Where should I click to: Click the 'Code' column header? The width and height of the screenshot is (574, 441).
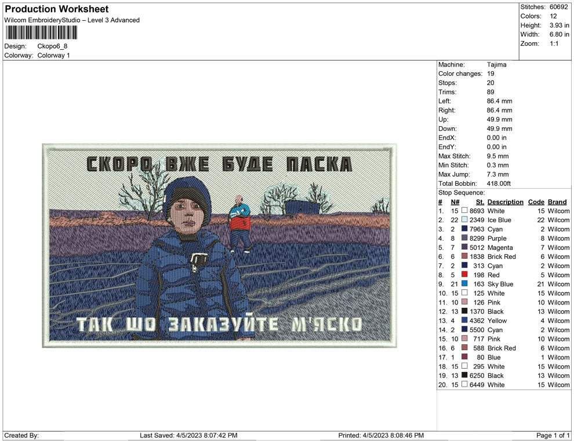(536, 202)
